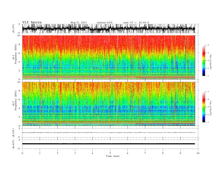Click the "4" kHz tick on ch.2 frequency axis
This screenshot has width=223, height=172.
pyautogui.click(x=19, y=108)
